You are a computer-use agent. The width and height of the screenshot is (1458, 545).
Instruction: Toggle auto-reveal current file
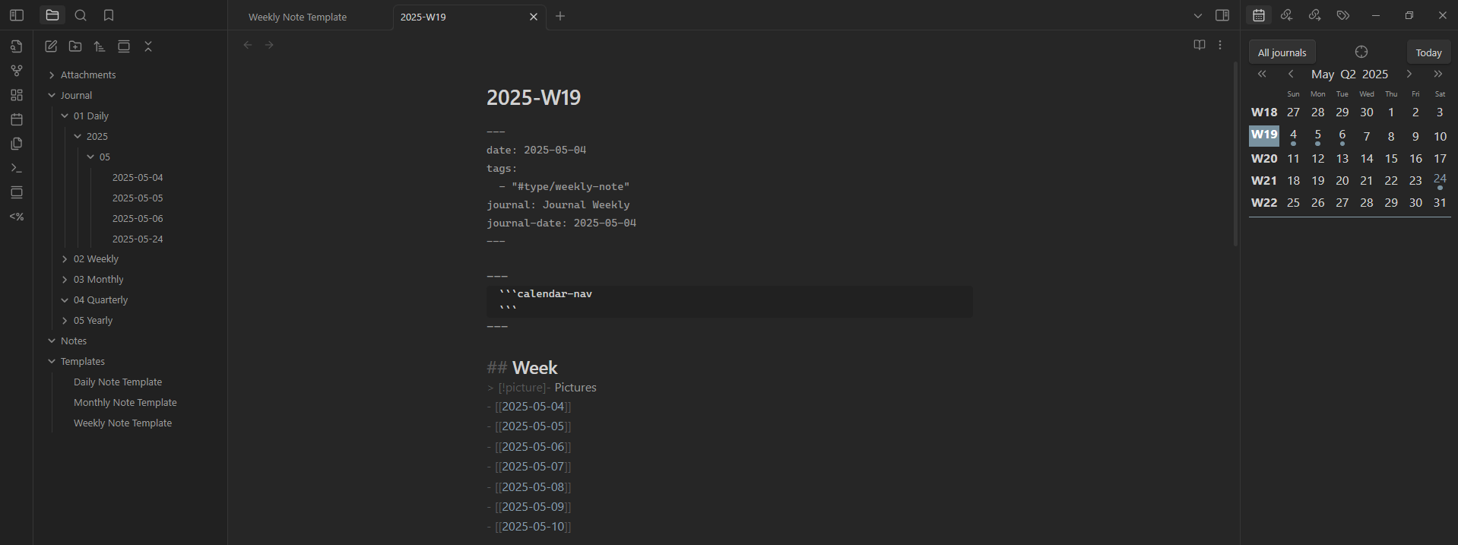(124, 46)
